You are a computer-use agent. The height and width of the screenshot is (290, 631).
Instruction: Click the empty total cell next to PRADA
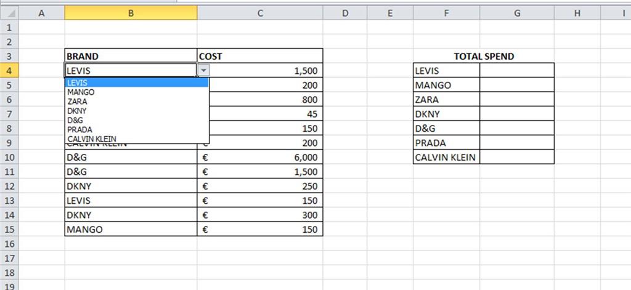[517, 143]
